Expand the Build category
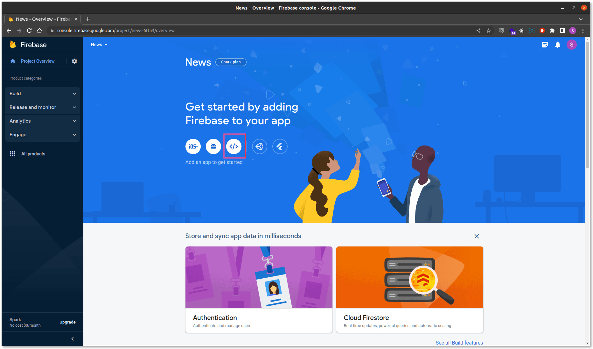This screenshot has width=593, height=349. [x=43, y=94]
